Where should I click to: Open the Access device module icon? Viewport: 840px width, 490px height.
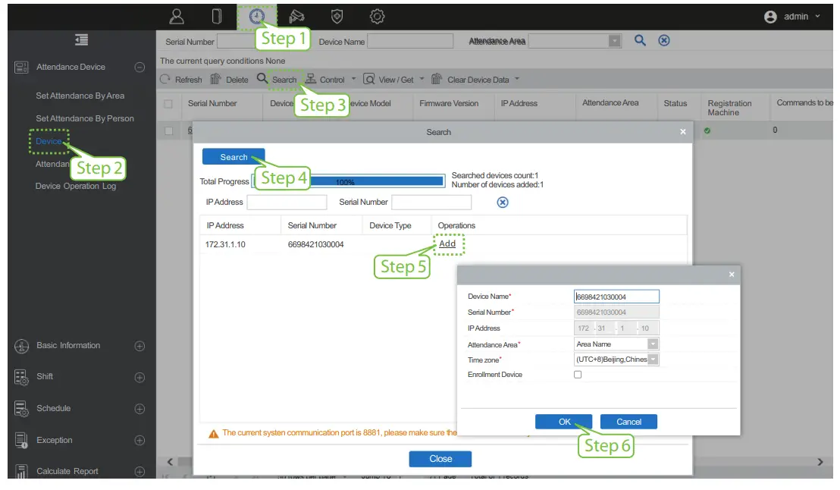[216, 17]
